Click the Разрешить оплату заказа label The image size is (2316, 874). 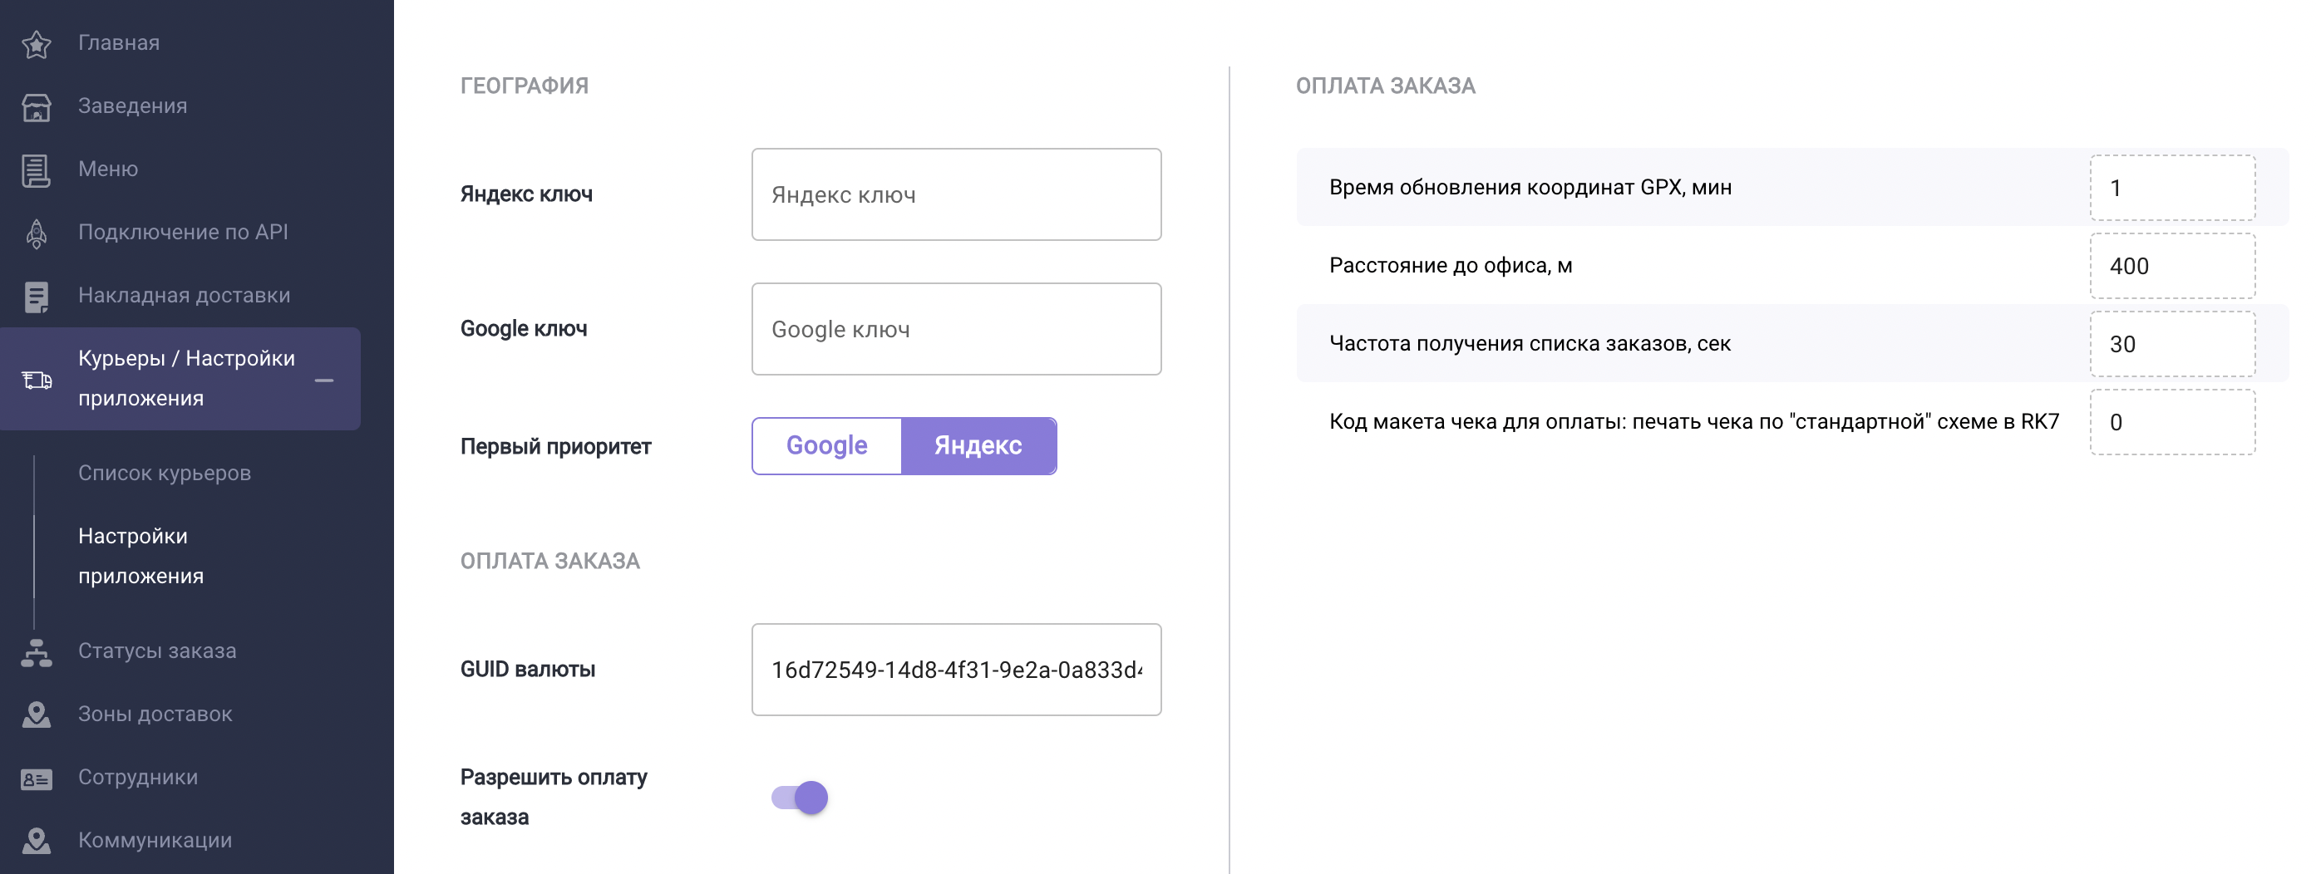(554, 797)
